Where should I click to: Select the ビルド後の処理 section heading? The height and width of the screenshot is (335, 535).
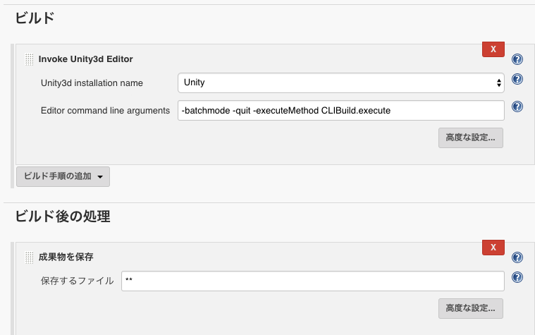[63, 216]
